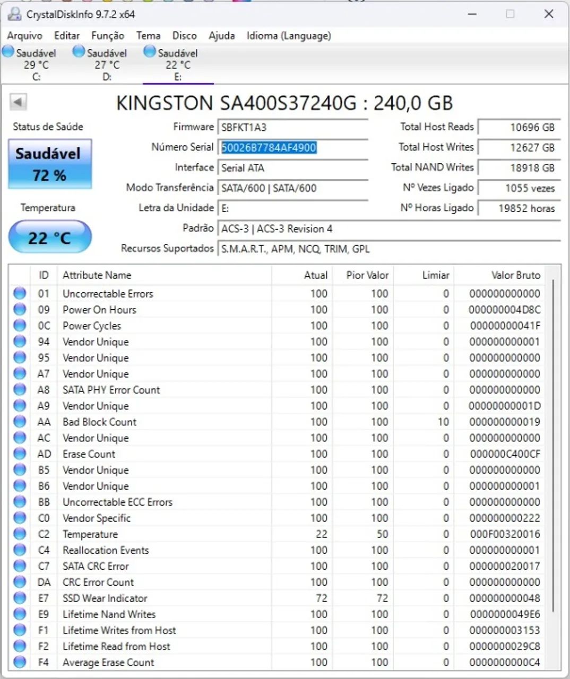Open the Idioma (Language) menu

[x=289, y=36]
